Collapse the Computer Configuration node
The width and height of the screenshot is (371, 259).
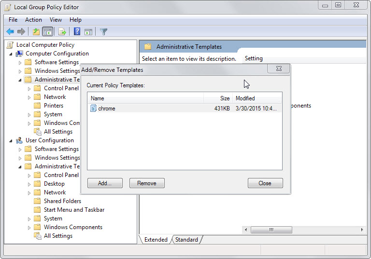[11, 54]
